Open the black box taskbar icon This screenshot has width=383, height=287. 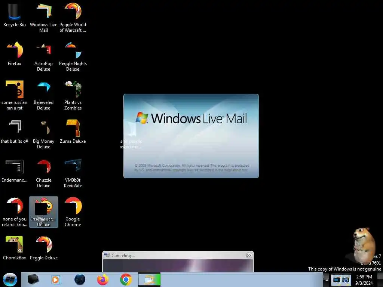tap(33, 280)
